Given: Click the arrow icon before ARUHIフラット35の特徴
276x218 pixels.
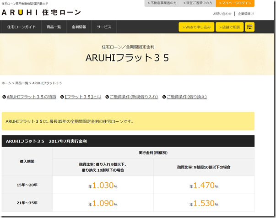Looking at the screenshot, I should (x=4, y=97).
